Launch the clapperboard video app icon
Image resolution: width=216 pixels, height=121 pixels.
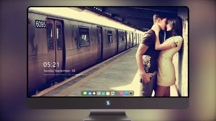[103, 93]
